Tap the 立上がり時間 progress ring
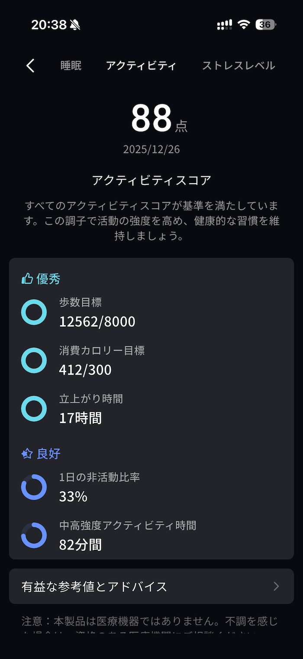 (34, 408)
